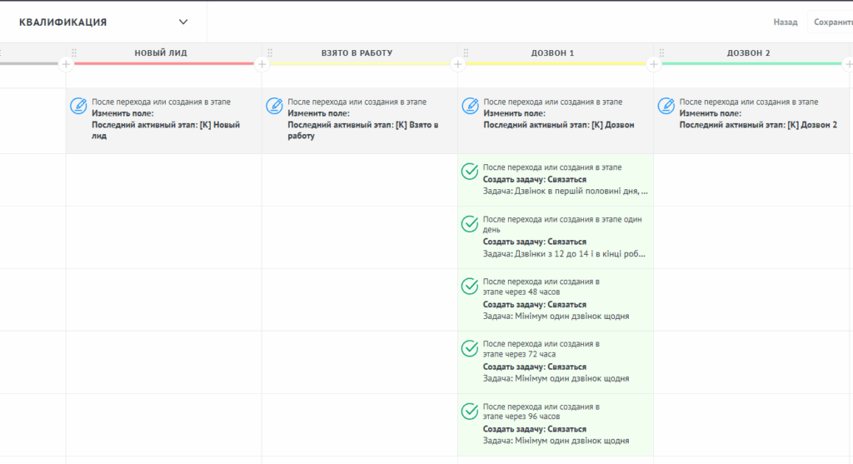Expand the Квалификация pipeline dropdown arrow
This screenshot has height=464, width=853.
pyautogui.click(x=183, y=22)
